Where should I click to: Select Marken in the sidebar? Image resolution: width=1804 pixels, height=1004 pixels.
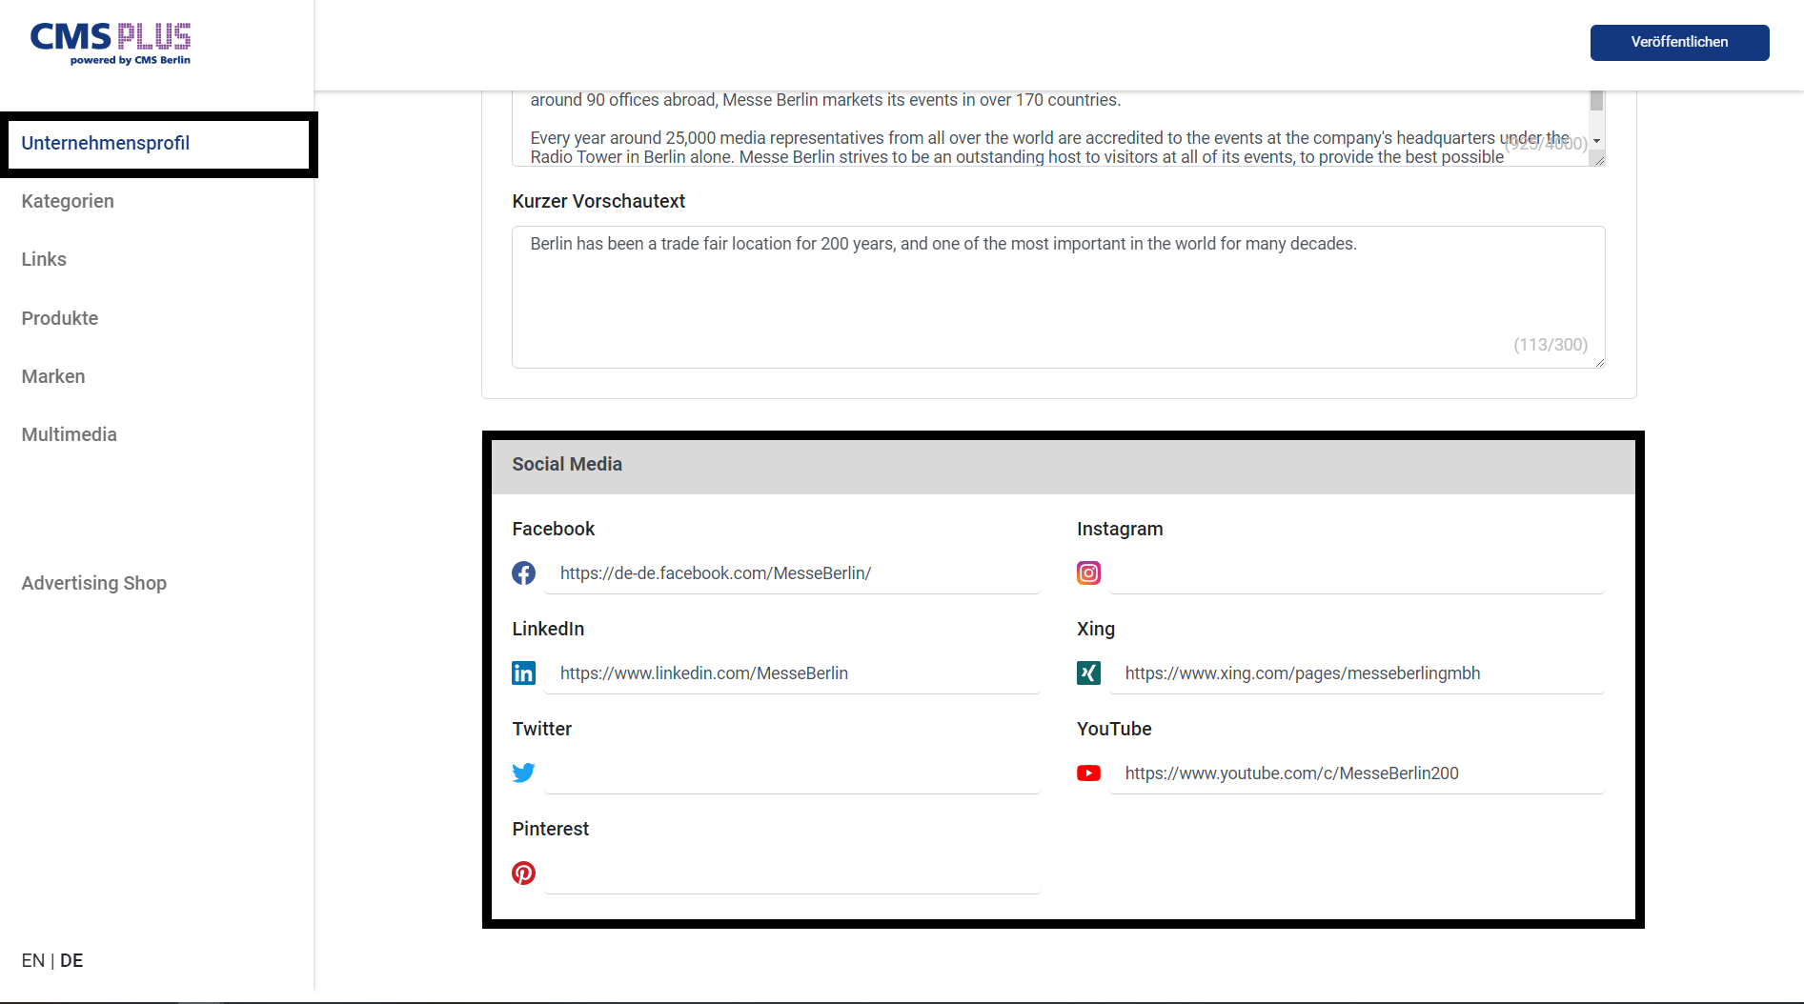pyautogui.click(x=53, y=376)
